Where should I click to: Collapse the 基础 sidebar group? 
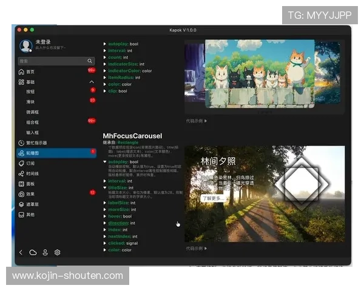92,82
